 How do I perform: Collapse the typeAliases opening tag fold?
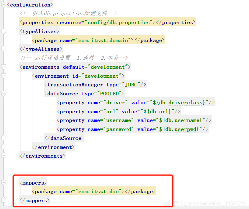click(4, 31)
